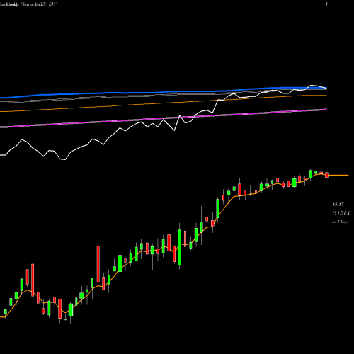Click the 'V: 1.71 X' volume label
This screenshot has width=354, height=354.
tap(341, 213)
